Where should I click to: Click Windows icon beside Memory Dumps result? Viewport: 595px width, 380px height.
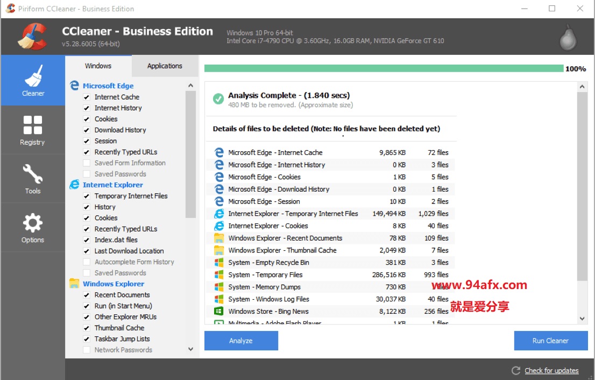219,286
